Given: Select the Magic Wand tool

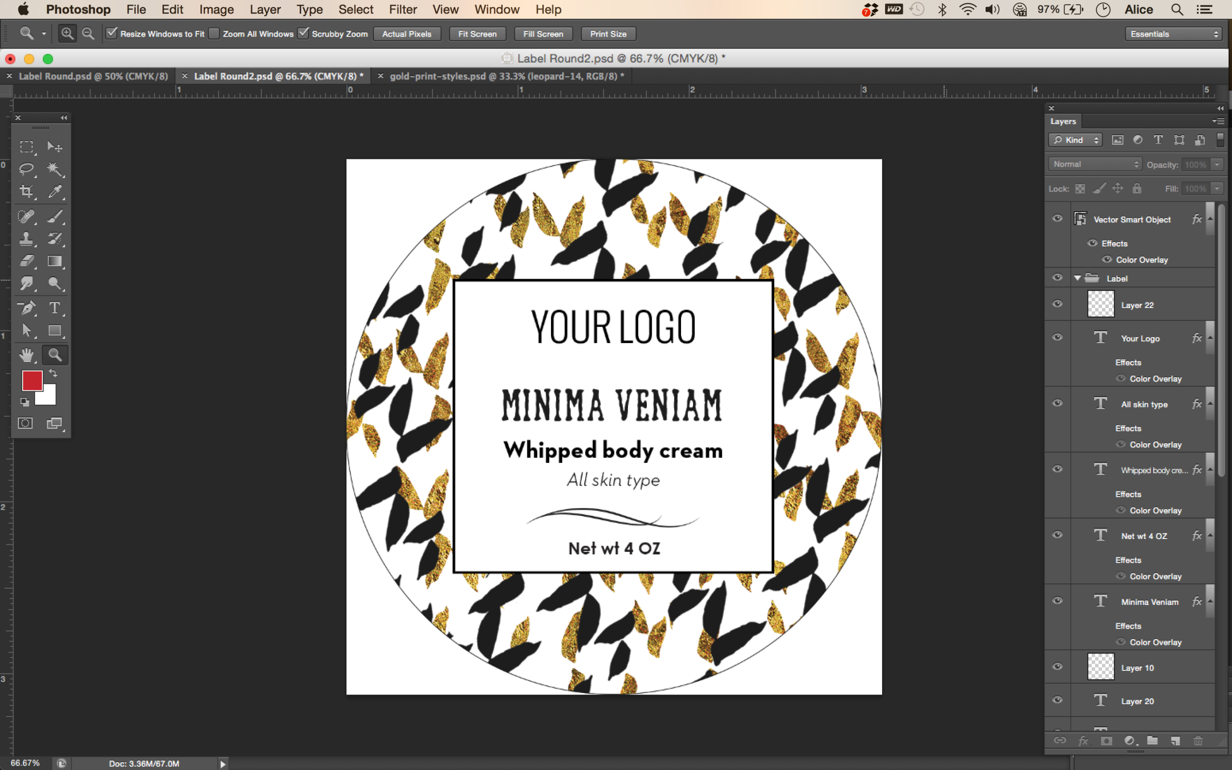Looking at the screenshot, I should point(54,169).
